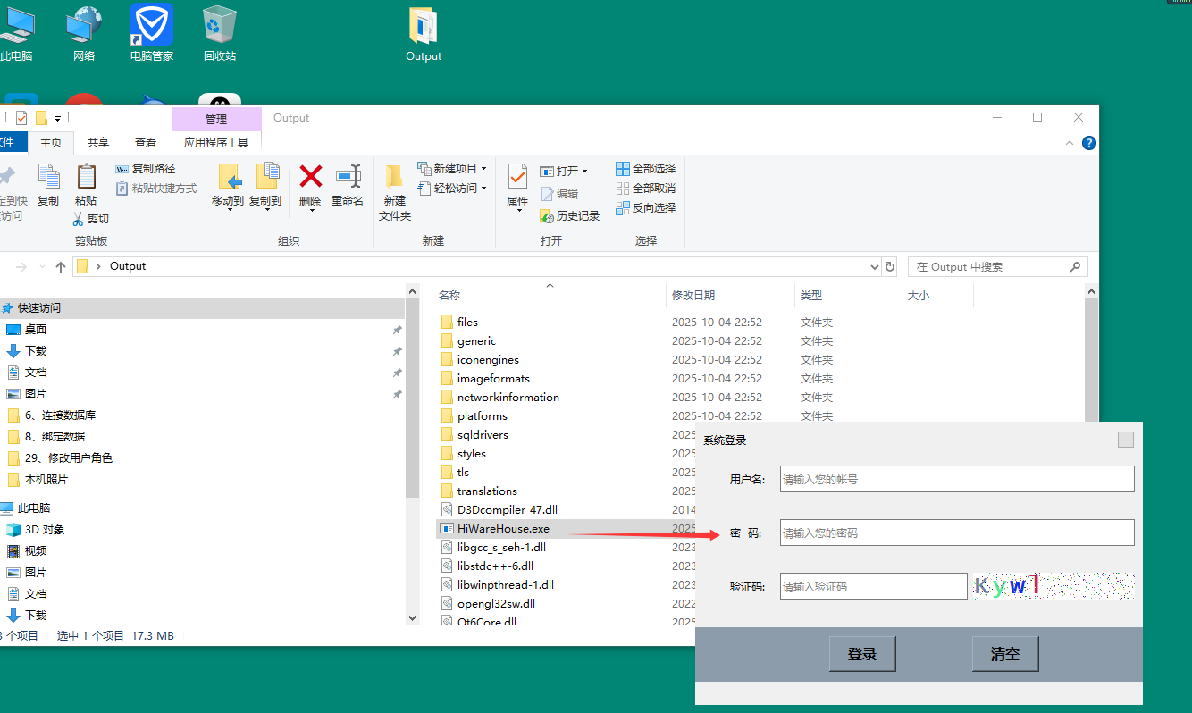Image resolution: width=1192 pixels, height=713 pixels.
Task: Click the Paste clipboard icon
Action: [86, 177]
